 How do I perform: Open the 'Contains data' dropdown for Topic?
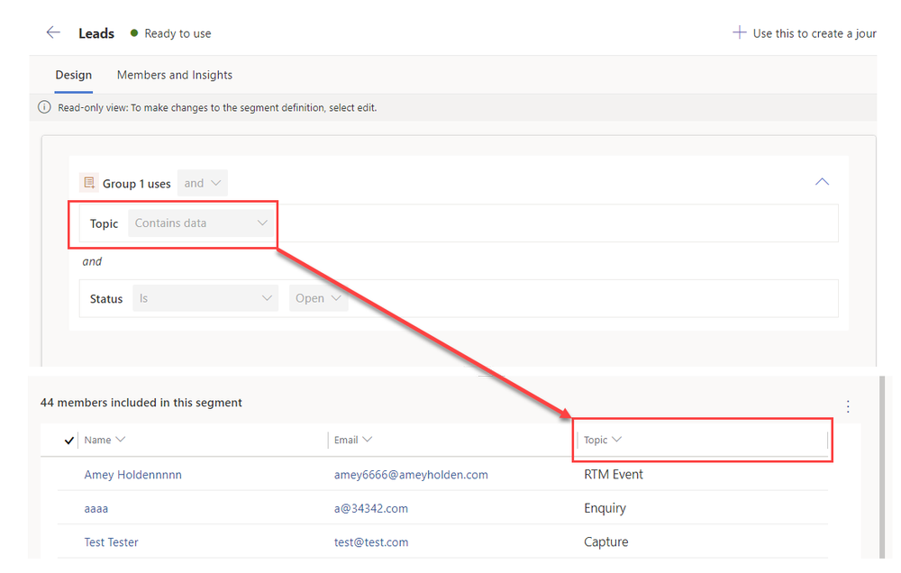200,223
